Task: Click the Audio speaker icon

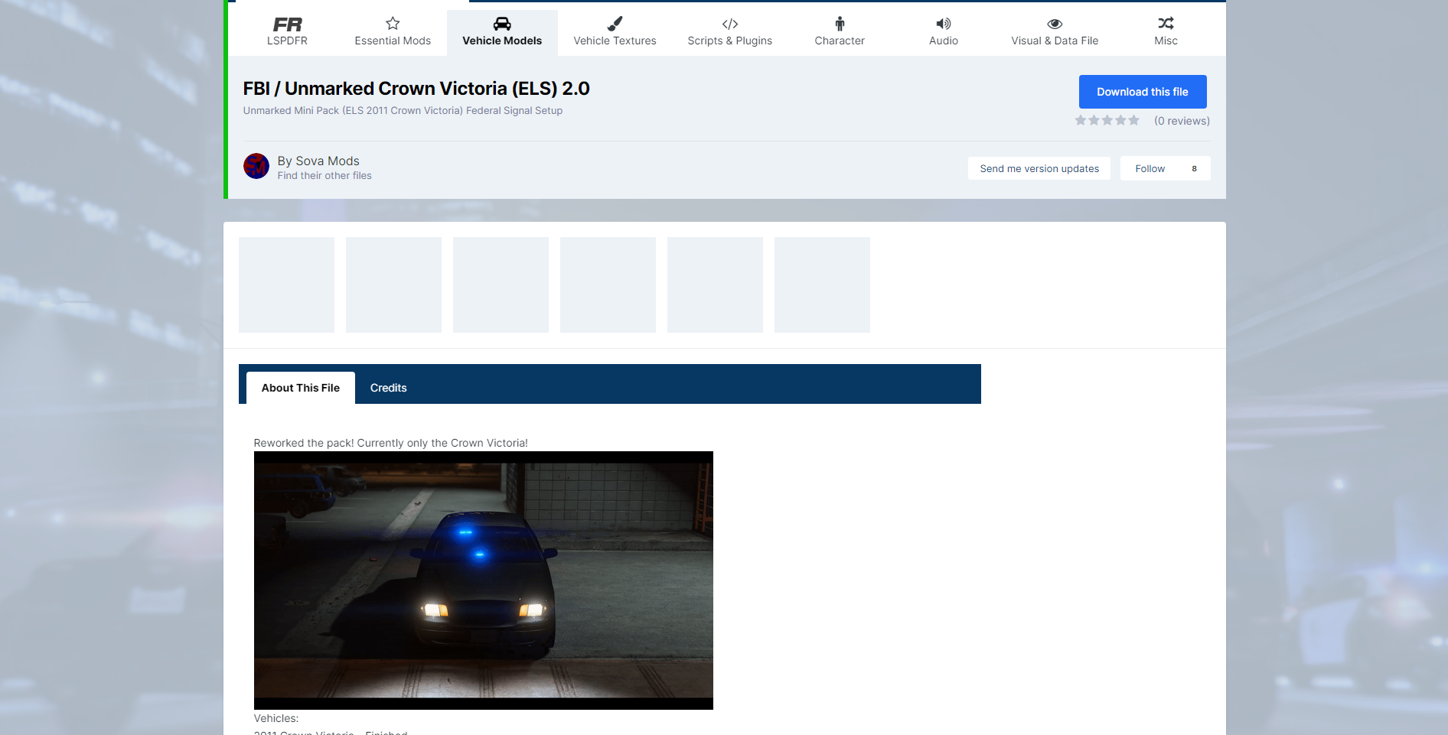Action: tap(944, 24)
